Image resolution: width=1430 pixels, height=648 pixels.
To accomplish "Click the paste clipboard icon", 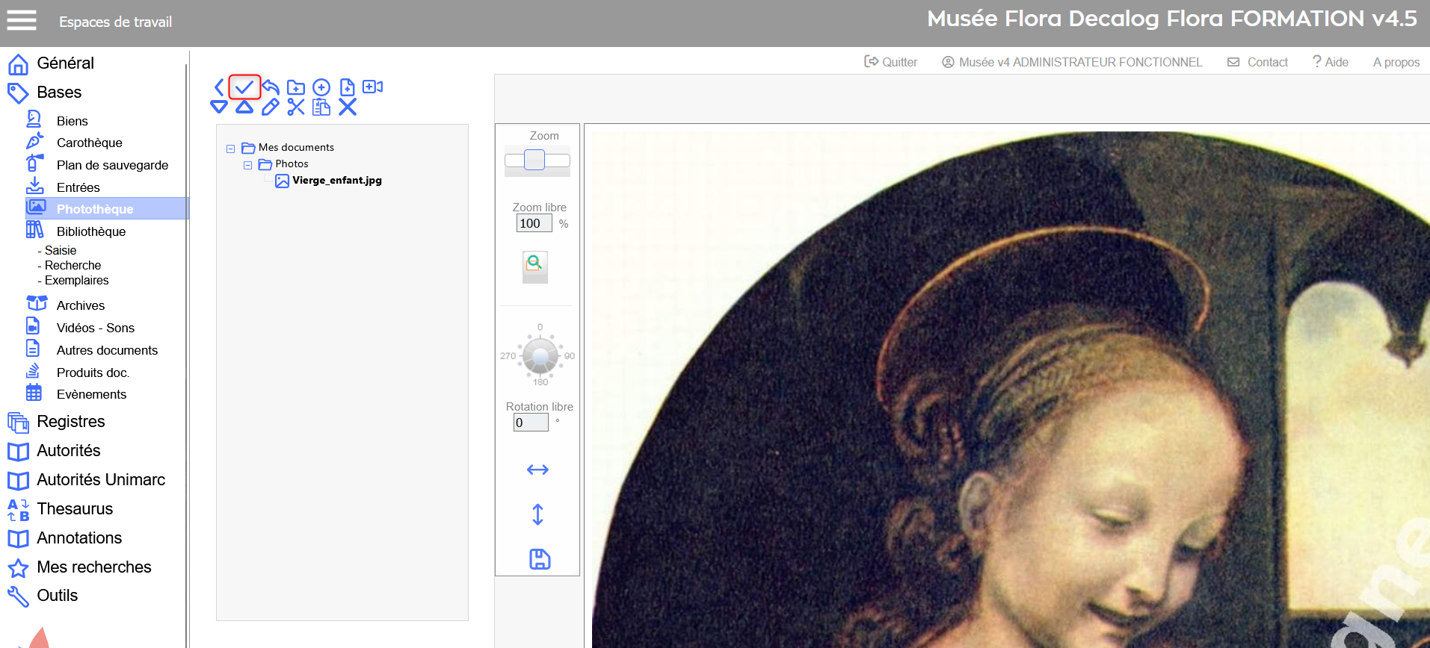I will 321,108.
